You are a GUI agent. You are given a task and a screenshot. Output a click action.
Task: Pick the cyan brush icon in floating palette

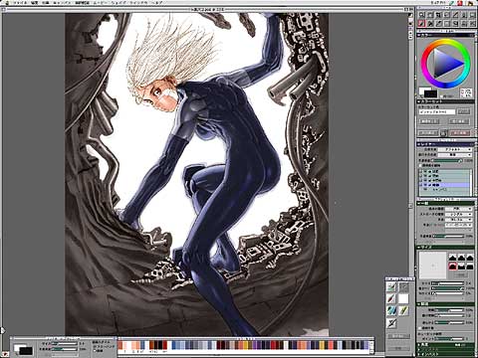[391, 310]
